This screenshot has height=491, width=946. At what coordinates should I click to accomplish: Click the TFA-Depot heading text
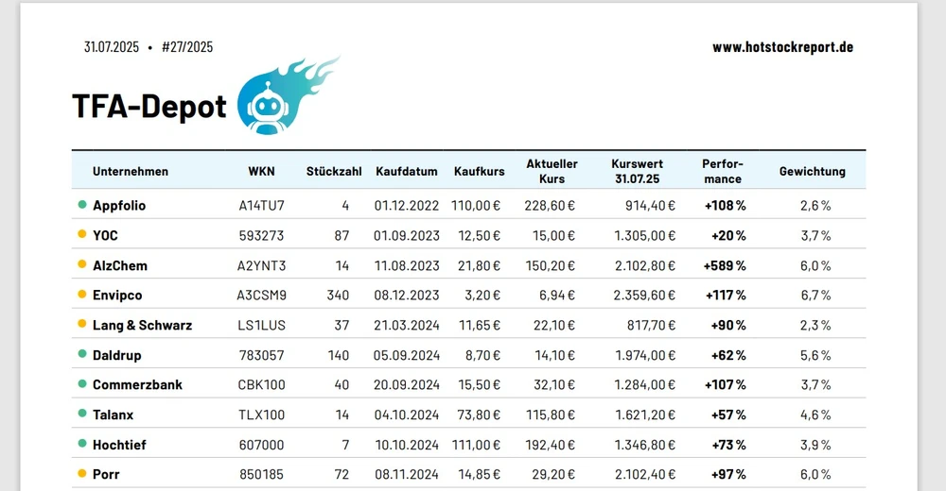click(149, 107)
